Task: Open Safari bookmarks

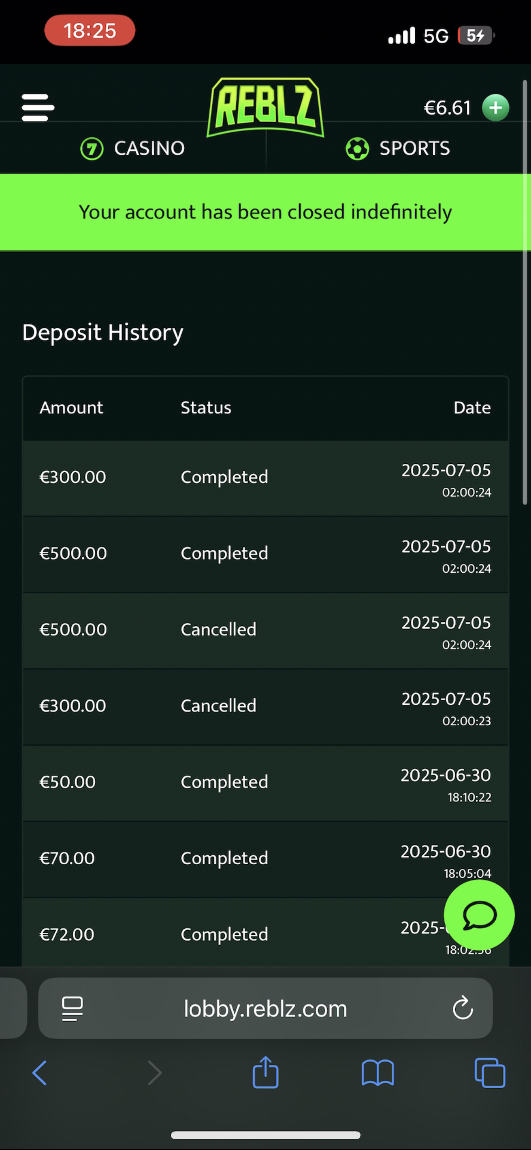Action: pyautogui.click(x=378, y=1073)
